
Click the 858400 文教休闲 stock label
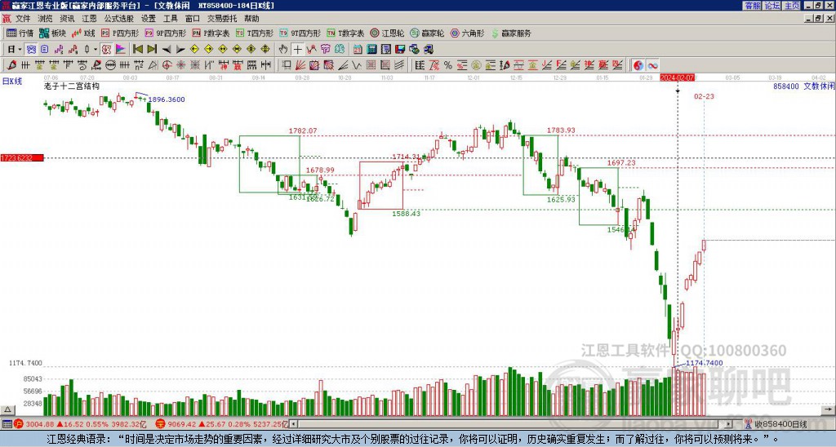point(803,86)
